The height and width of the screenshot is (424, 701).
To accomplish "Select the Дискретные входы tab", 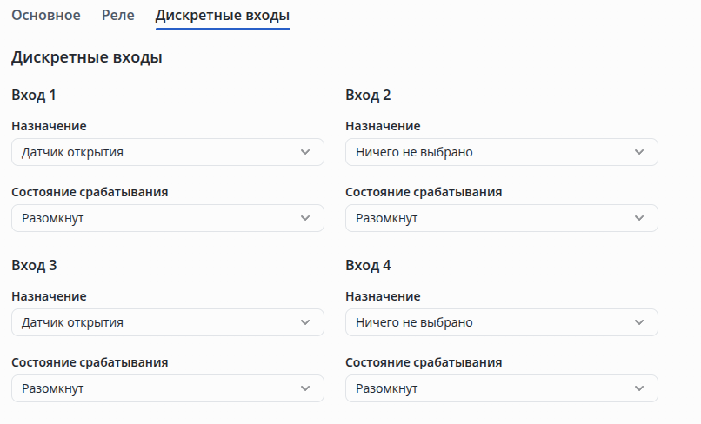I will tap(223, 15).
